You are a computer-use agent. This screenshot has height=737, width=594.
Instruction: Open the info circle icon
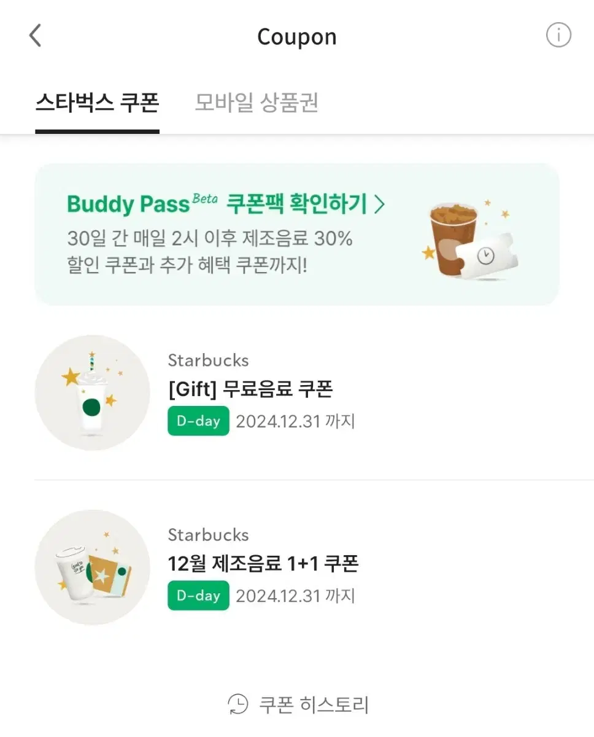coord(558,36)
